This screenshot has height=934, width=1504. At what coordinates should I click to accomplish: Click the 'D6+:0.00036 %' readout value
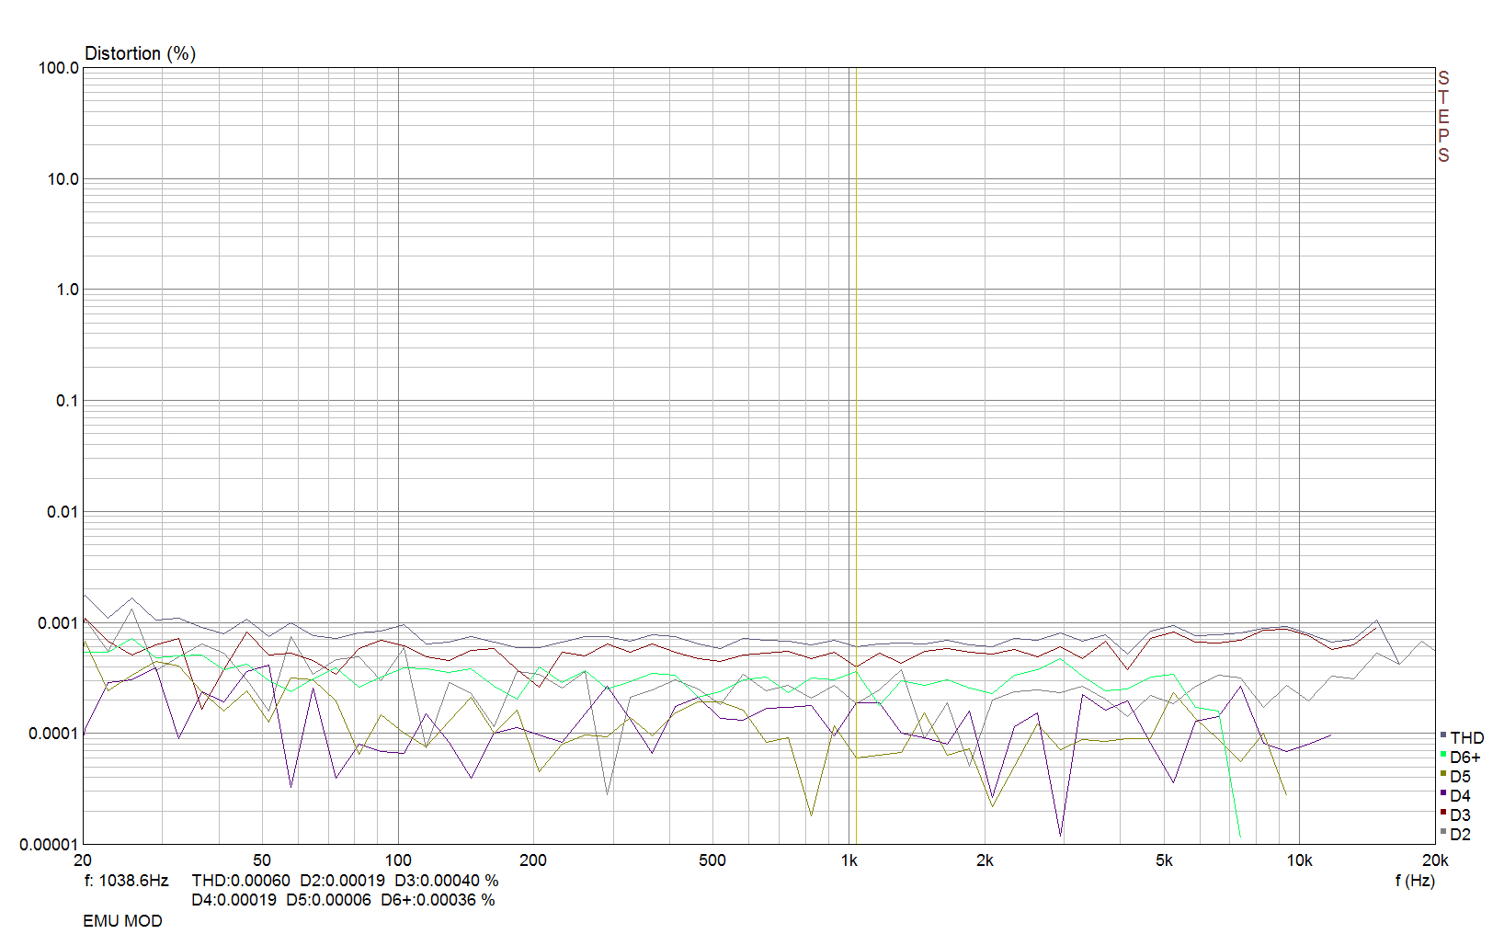[438, 900]
